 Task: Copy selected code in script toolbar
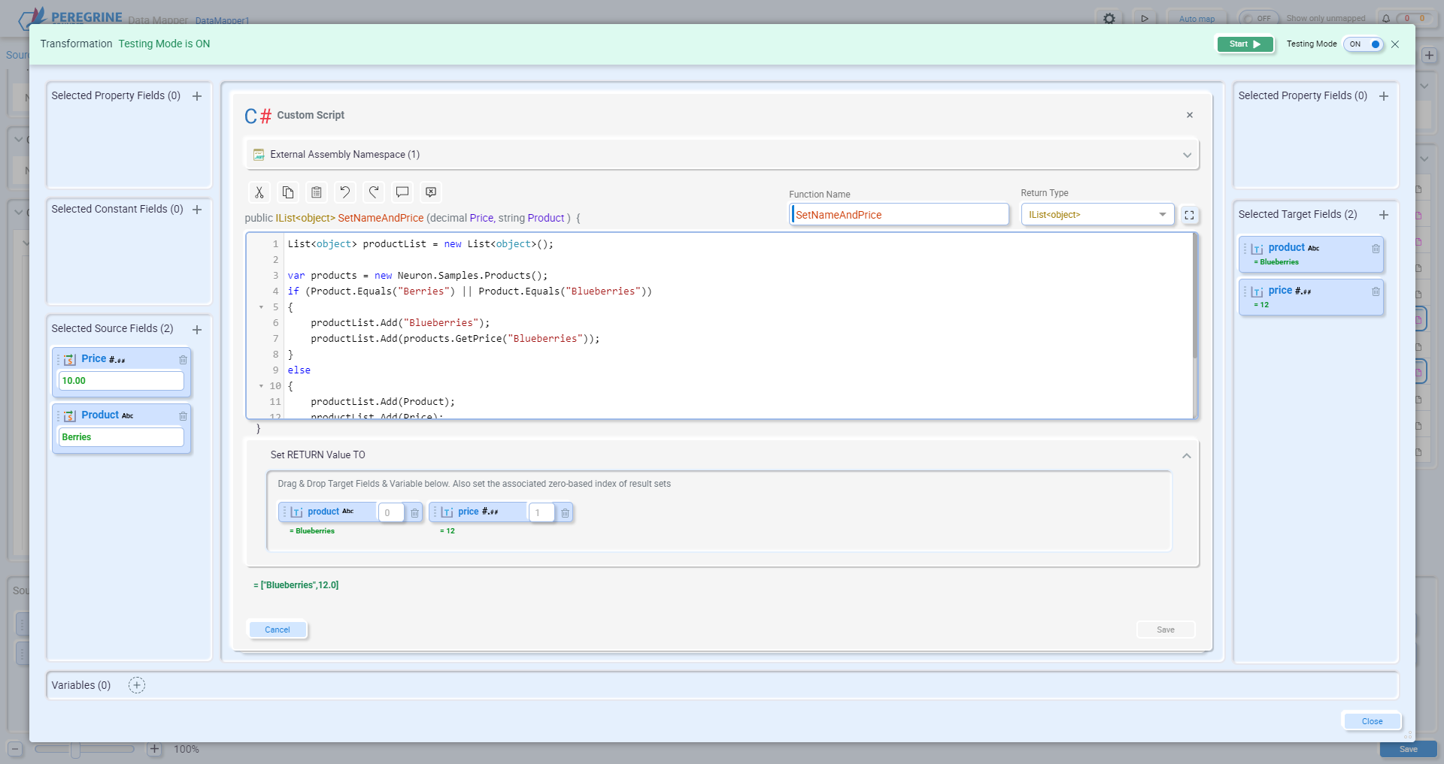pyautogui.click(x=287, y=192)
